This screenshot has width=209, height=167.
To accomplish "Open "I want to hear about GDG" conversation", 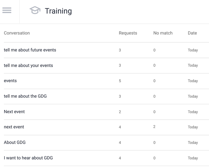I will (106, 158).
